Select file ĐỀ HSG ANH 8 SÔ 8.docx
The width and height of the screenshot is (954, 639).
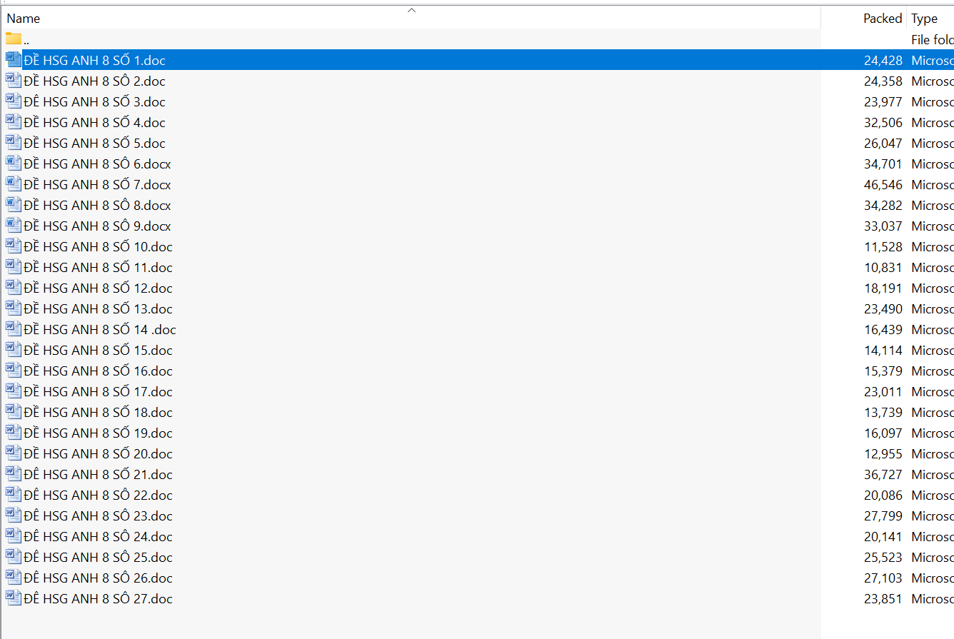97,206
